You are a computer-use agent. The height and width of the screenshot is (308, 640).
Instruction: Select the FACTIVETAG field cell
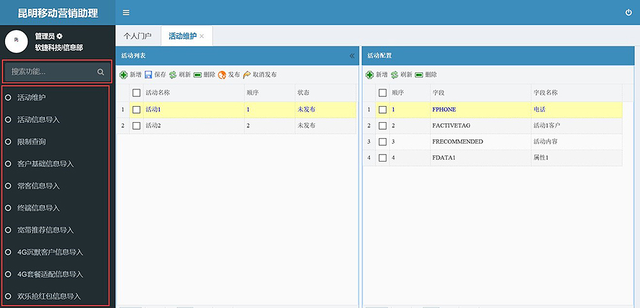481,125
